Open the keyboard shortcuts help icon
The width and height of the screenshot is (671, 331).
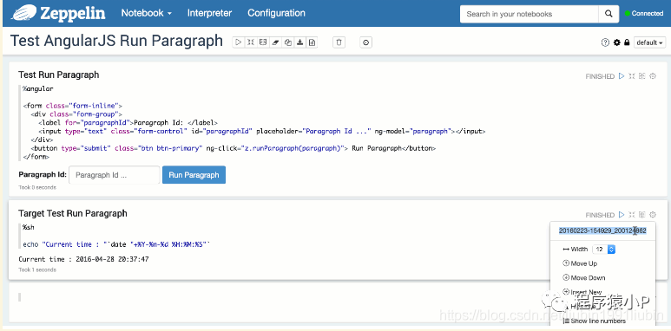(x=605, y=42)
